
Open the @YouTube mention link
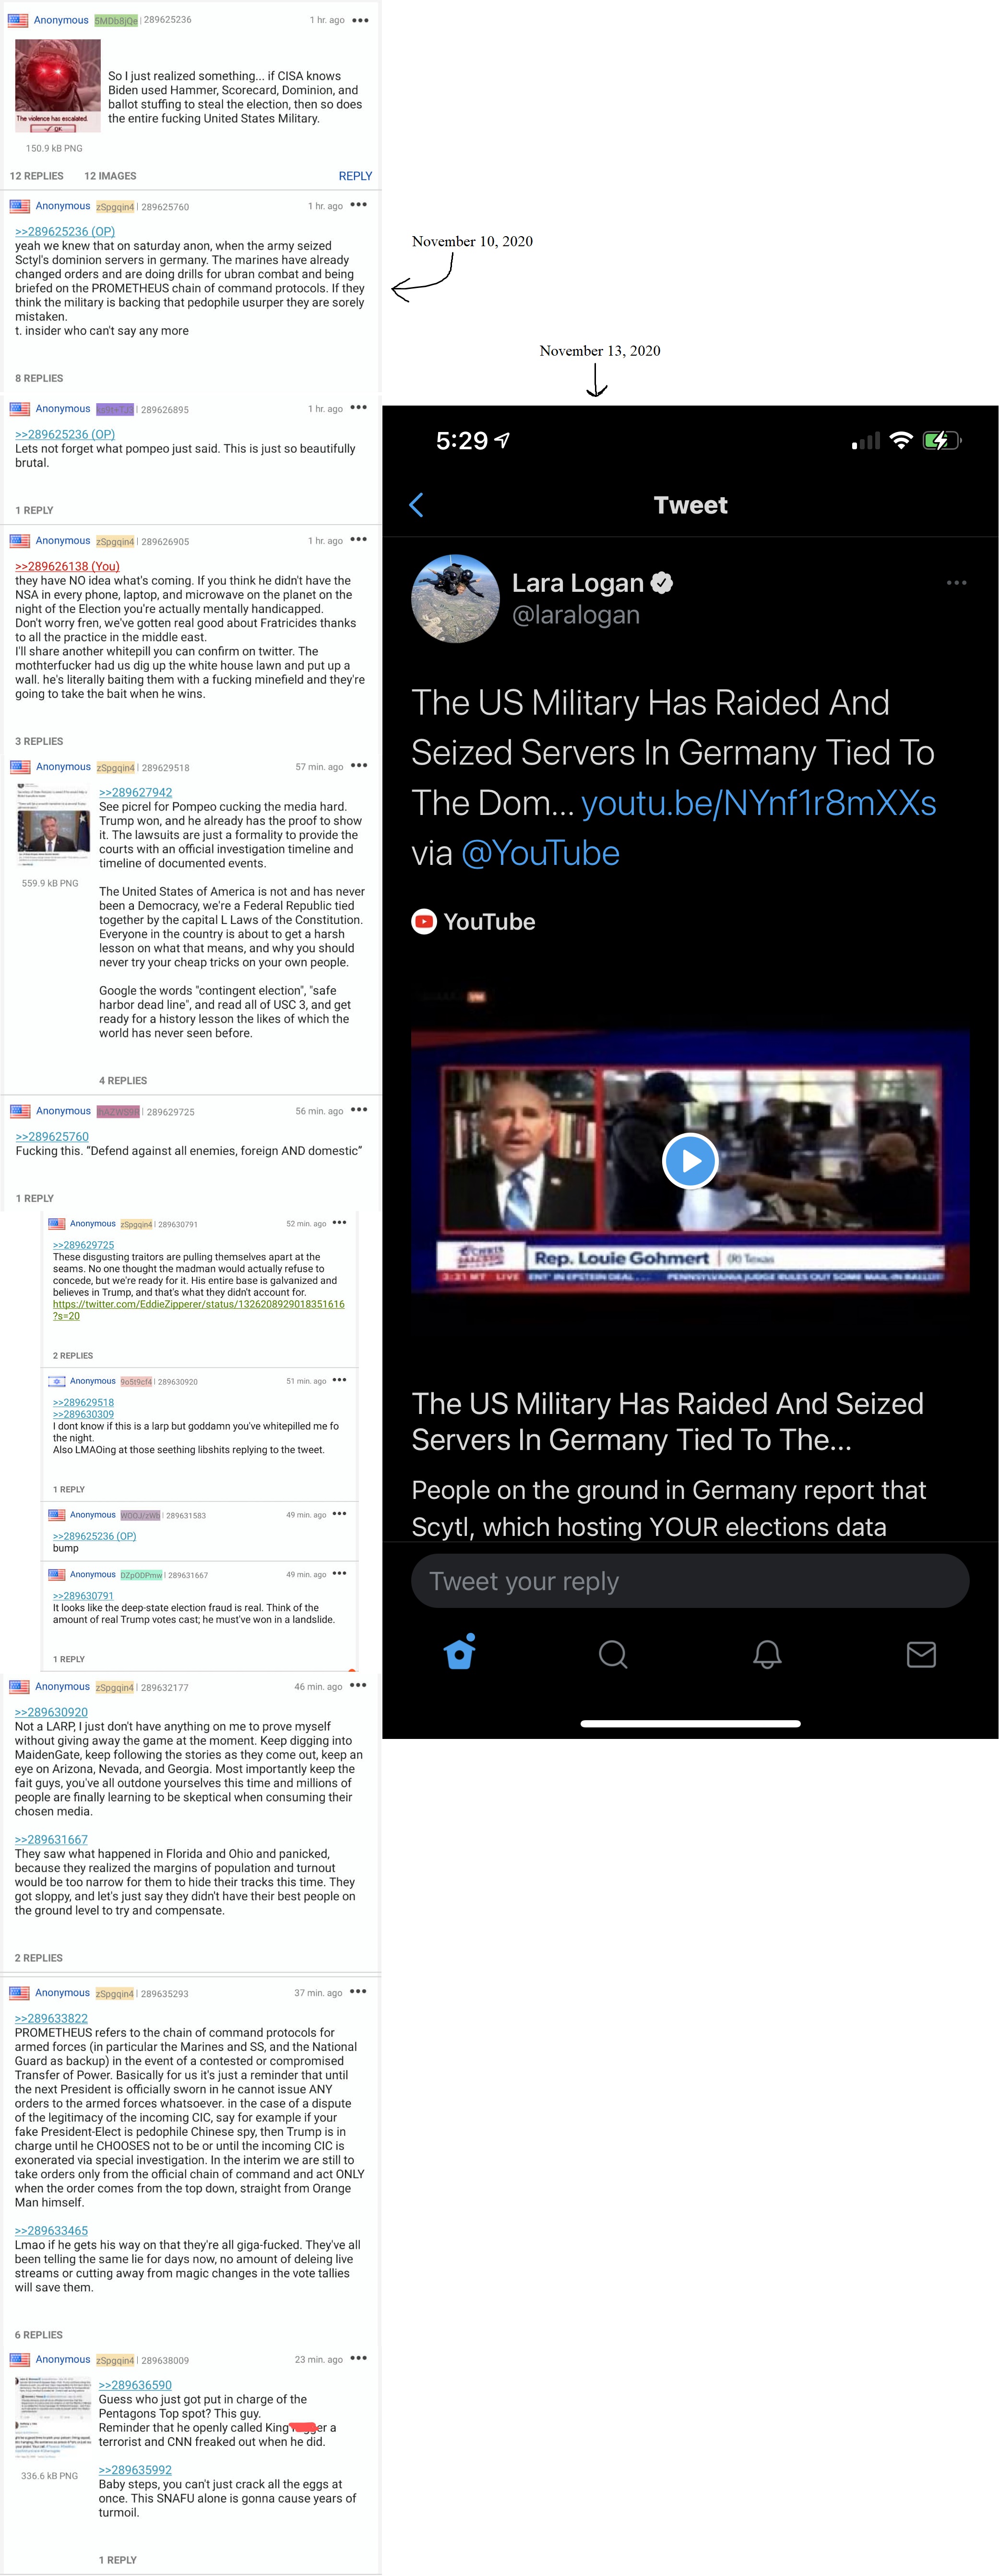[540, 853]
